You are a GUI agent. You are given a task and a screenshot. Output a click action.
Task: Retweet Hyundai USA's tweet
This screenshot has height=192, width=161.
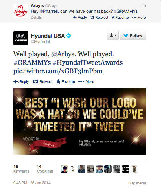42,82
